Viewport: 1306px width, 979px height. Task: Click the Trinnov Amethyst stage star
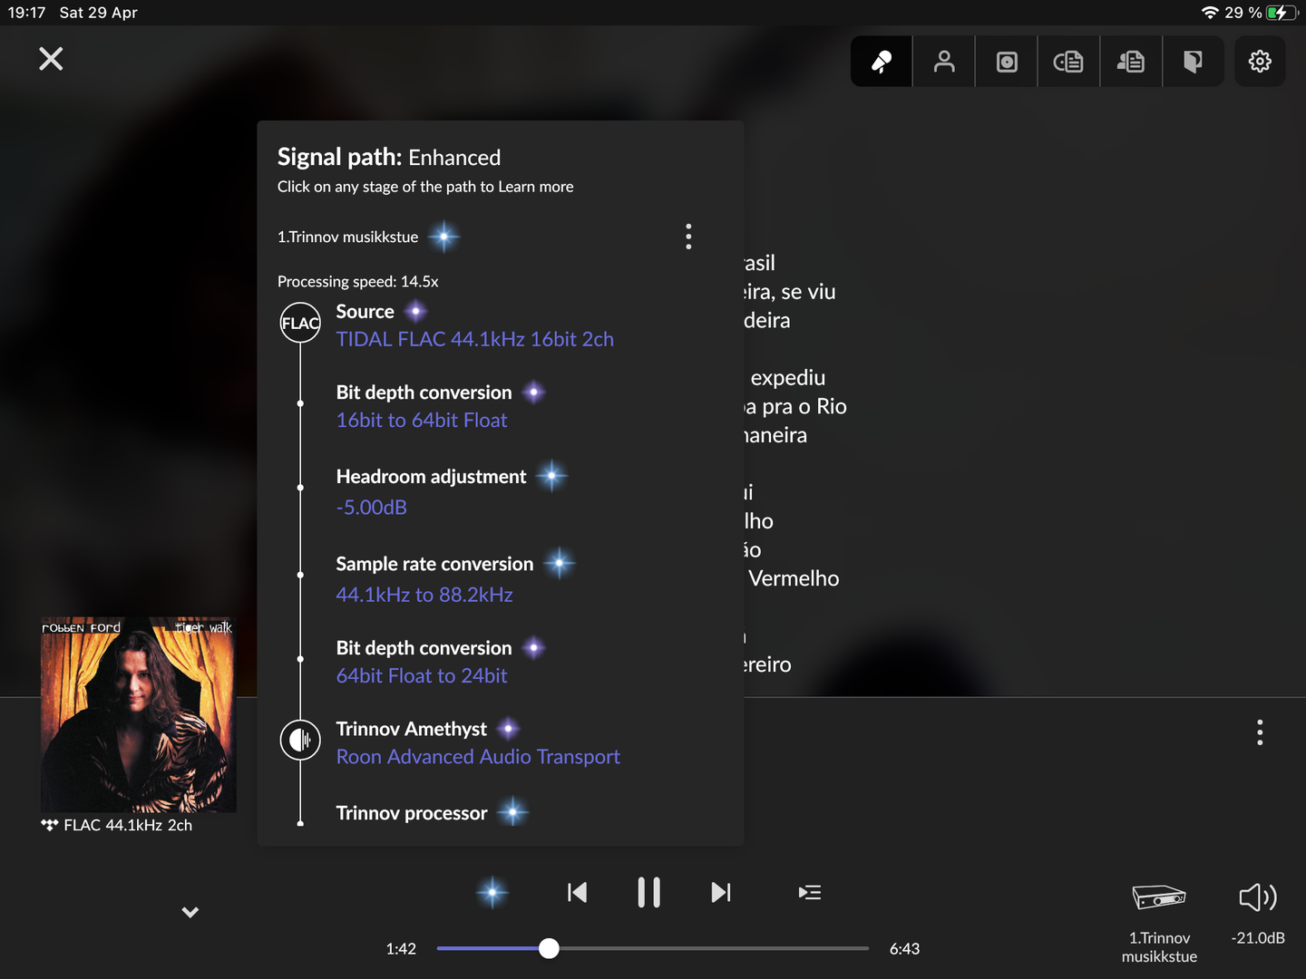509,729
